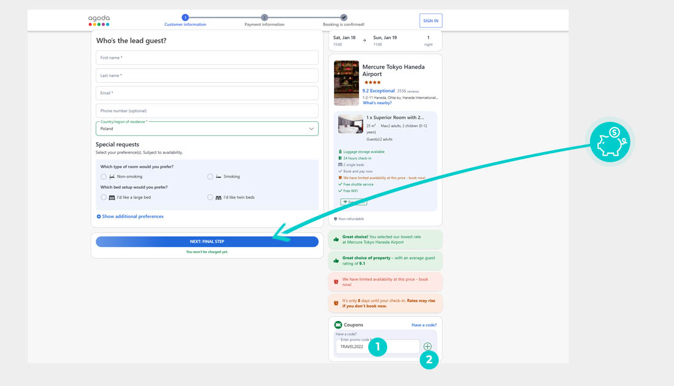Click the Free shuttle service text
674x386 pixels.
tap(358, 184)
